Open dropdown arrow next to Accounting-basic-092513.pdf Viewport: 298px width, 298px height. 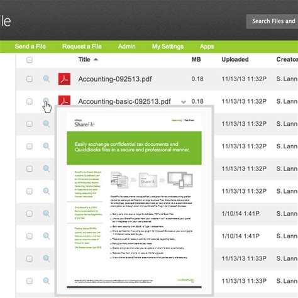(184, 102)
